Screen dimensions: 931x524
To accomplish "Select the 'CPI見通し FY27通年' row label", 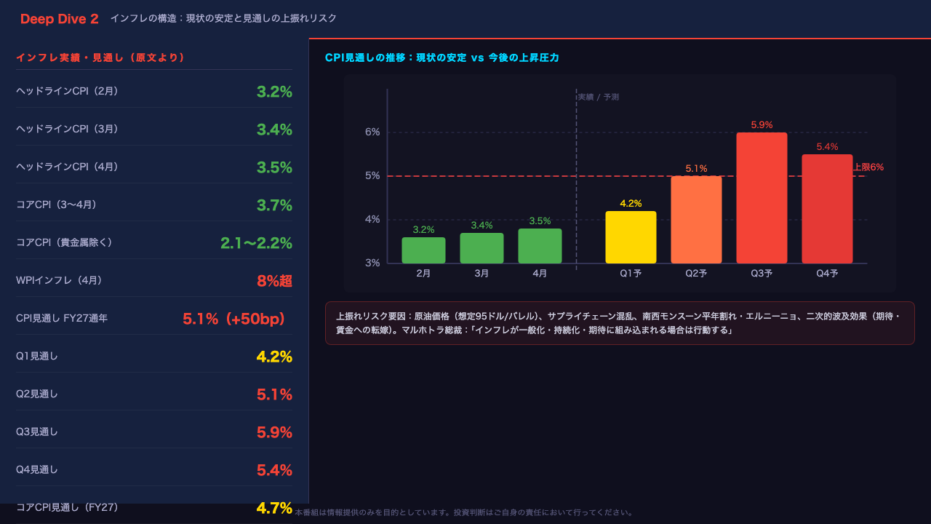I will point(62,318).
